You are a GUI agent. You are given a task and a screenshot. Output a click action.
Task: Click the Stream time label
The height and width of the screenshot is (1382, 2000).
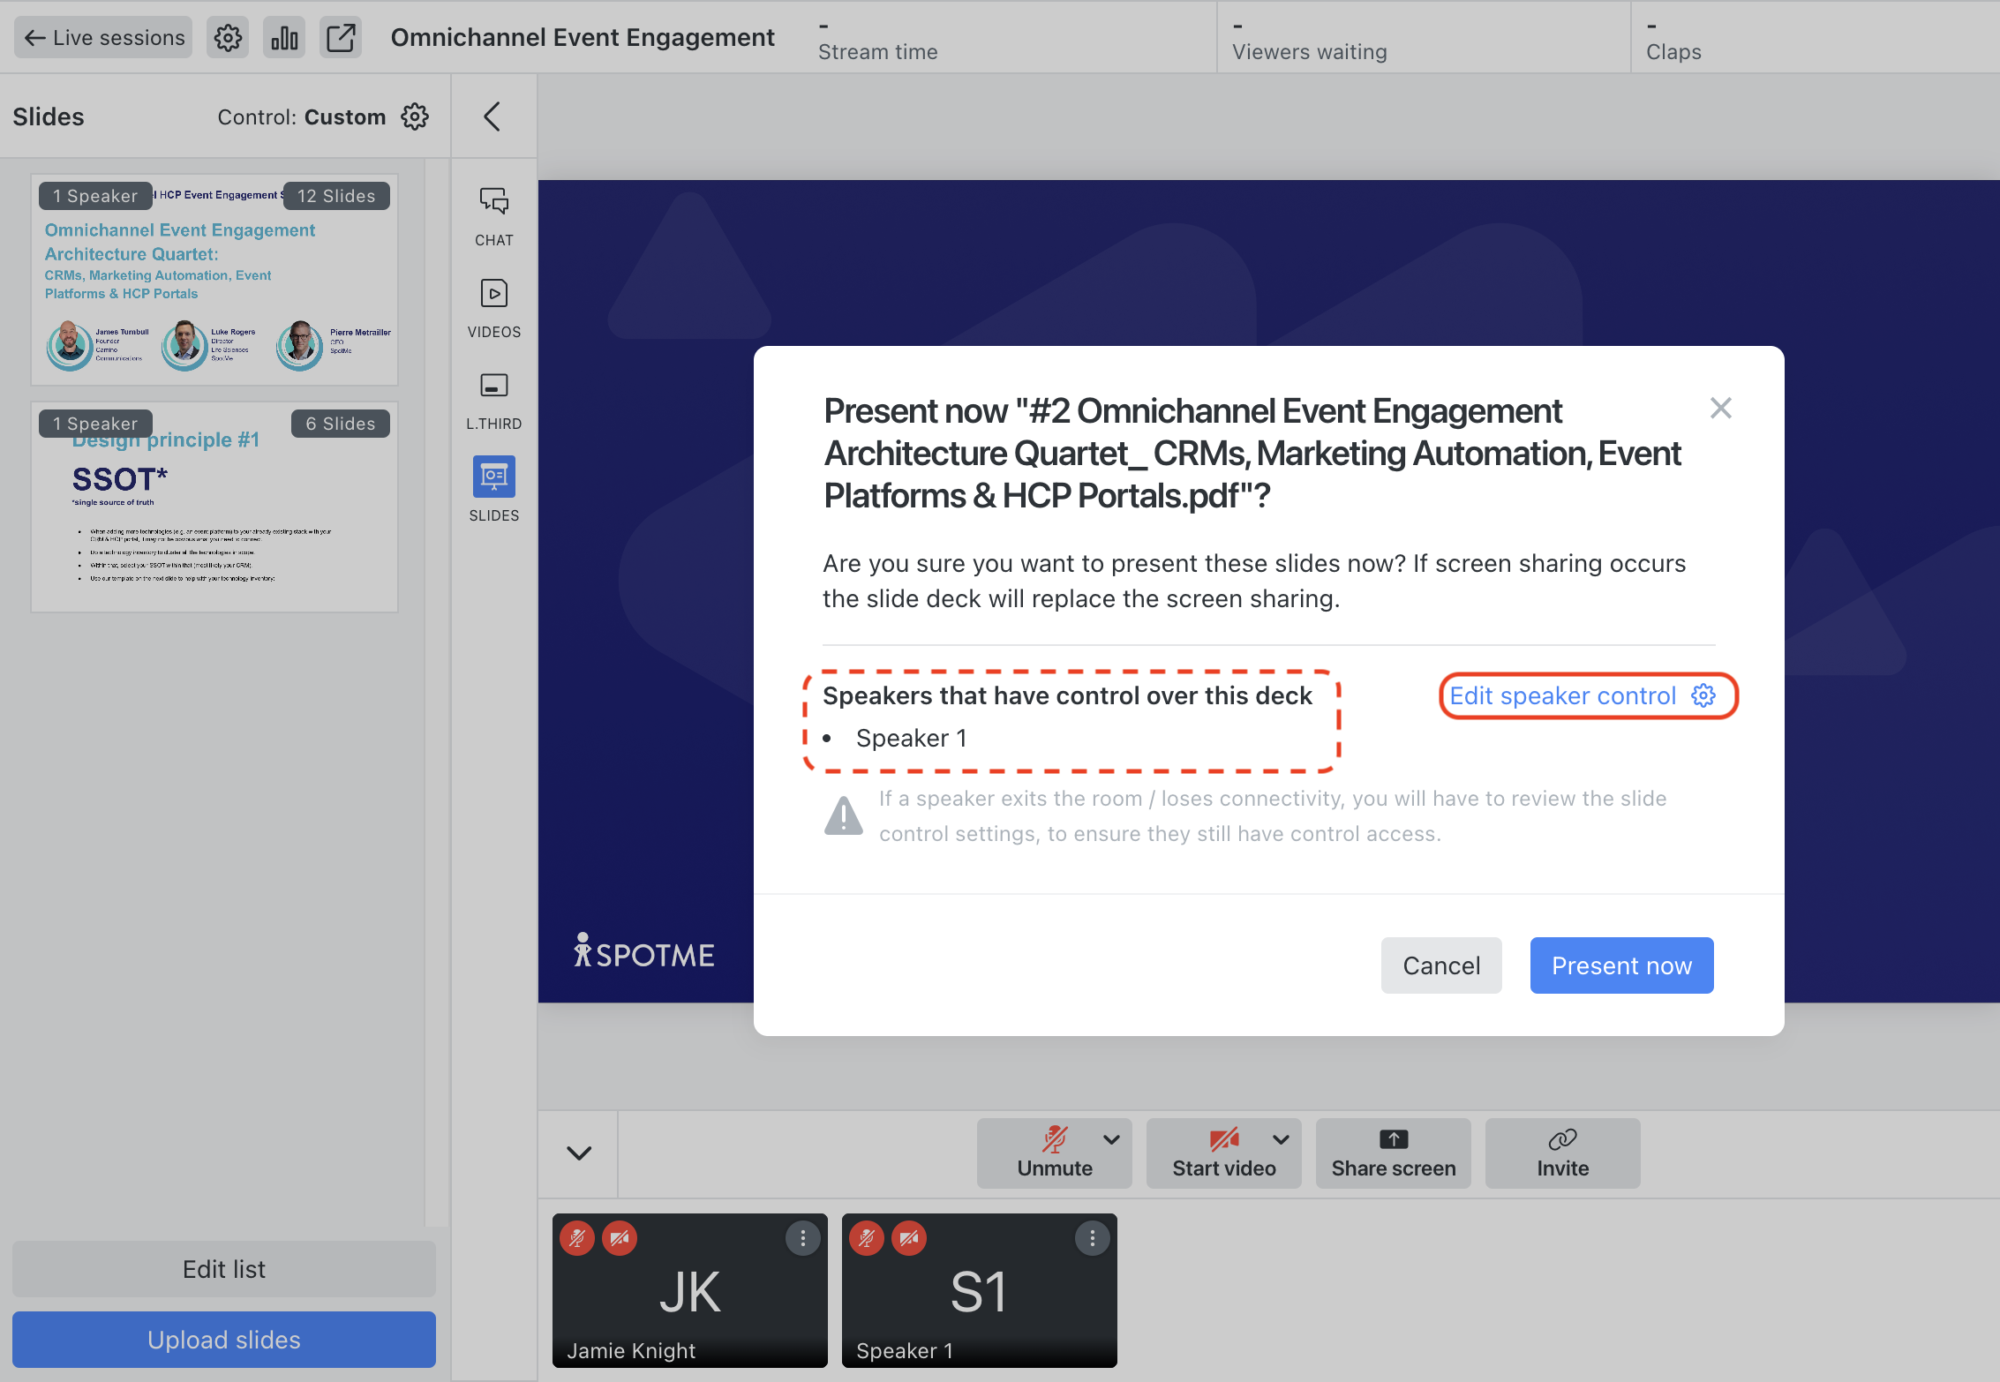tap(877, 52)
